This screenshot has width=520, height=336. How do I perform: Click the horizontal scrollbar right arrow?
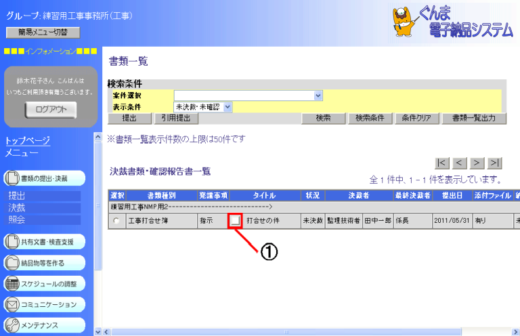tap(516, 332)
